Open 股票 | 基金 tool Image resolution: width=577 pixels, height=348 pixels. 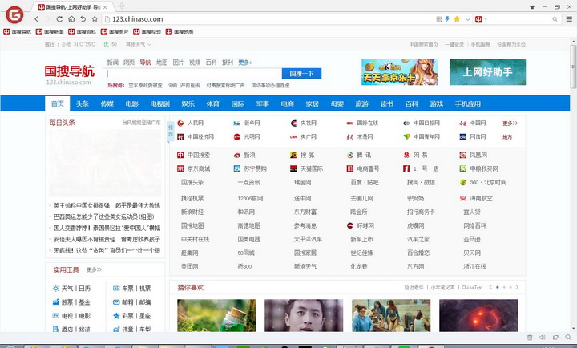(71, 302)
